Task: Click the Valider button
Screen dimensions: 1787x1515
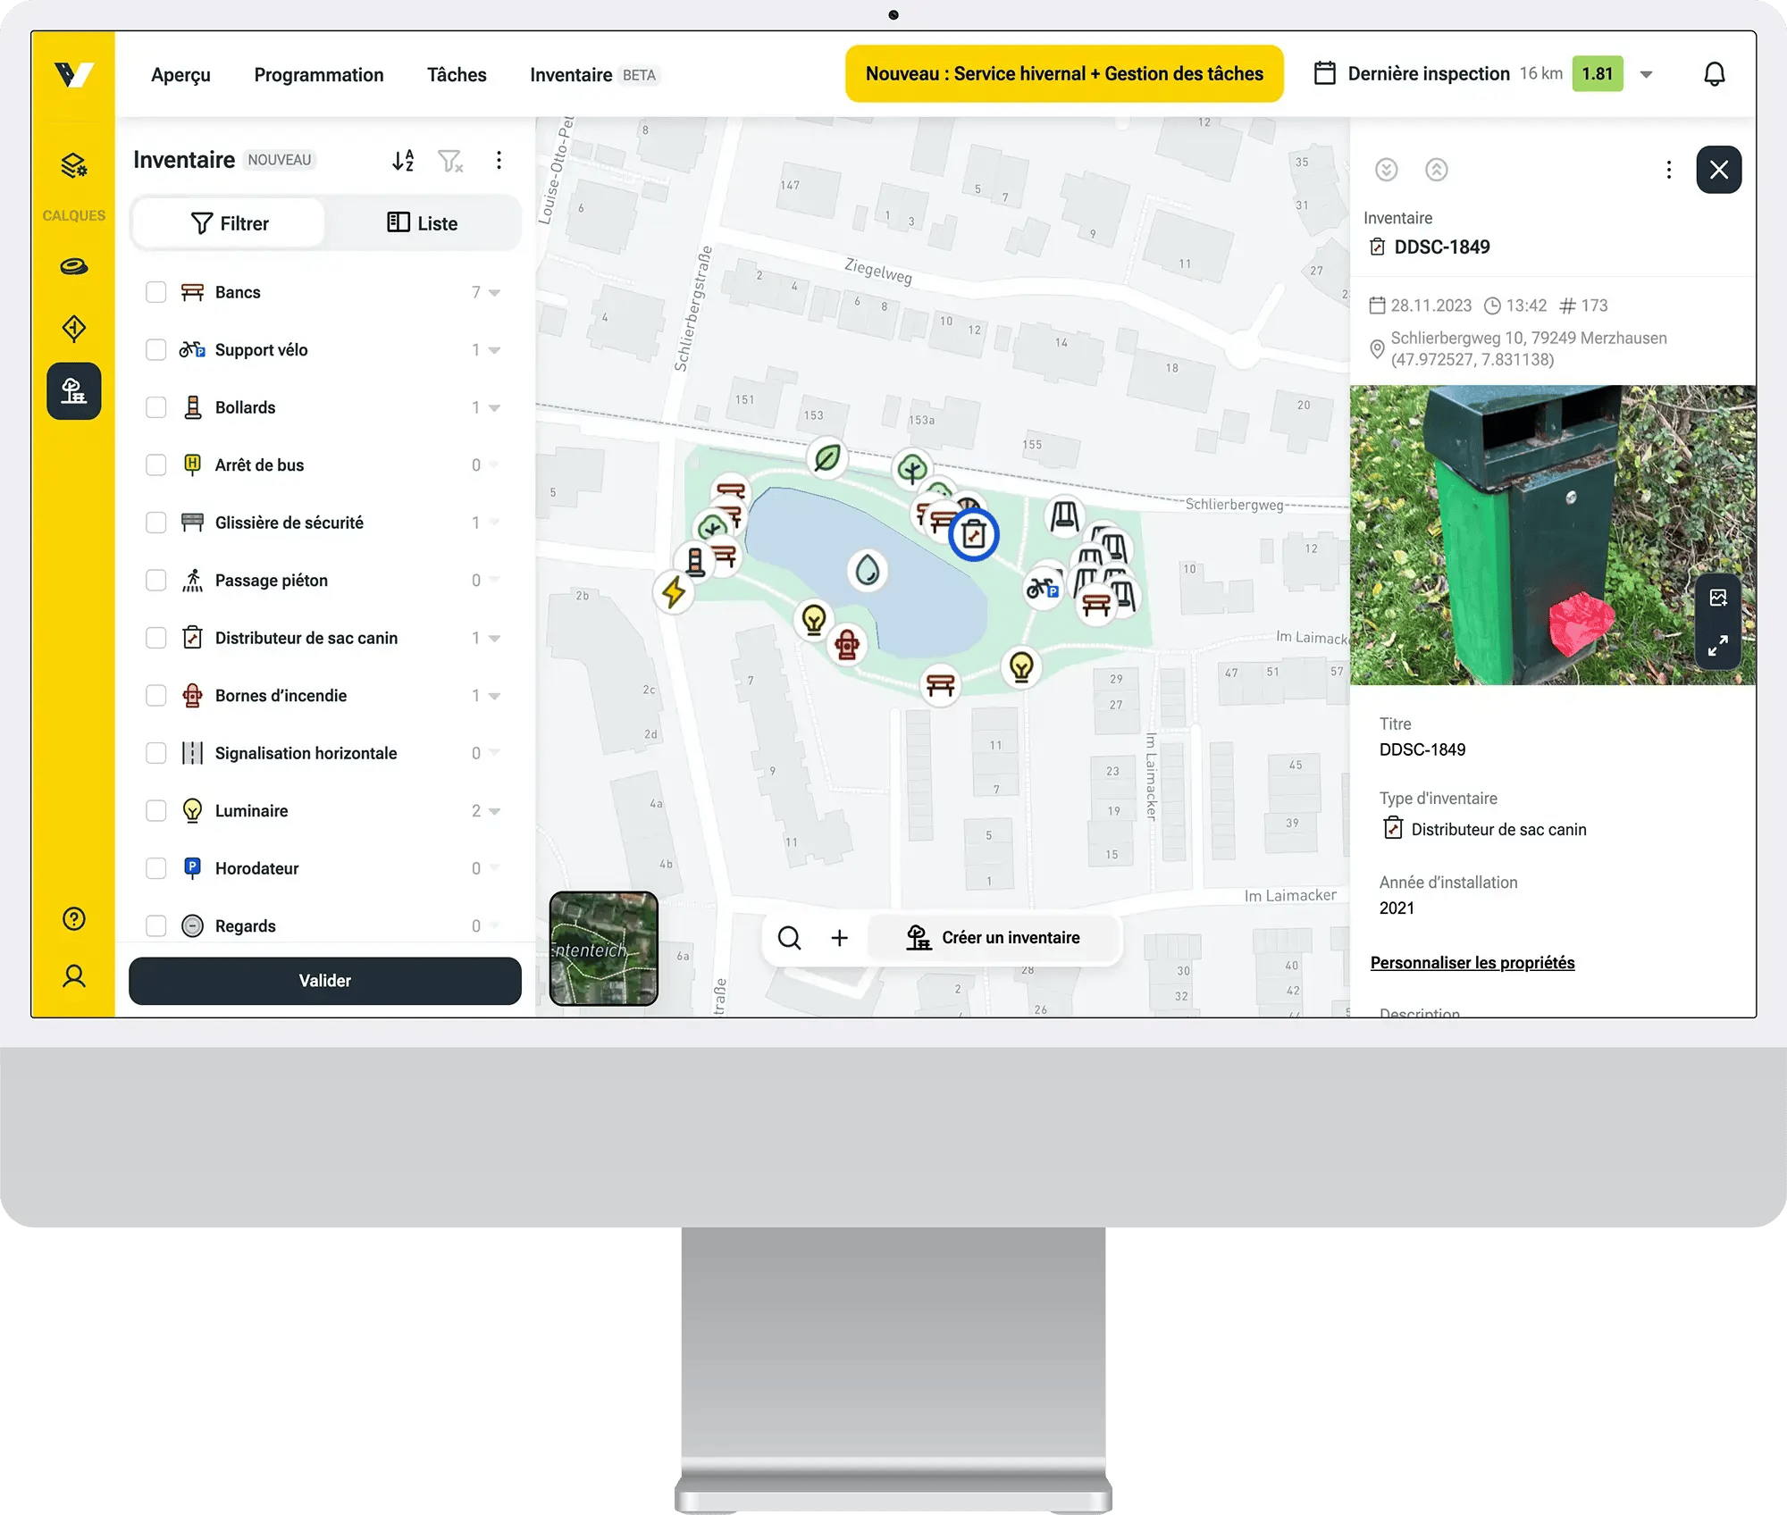Action: click(x=325, y=980)
